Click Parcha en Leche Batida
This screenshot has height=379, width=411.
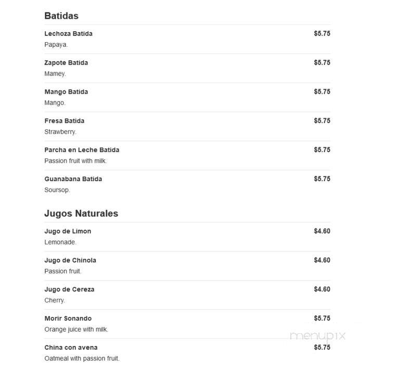tap(82, 150)
